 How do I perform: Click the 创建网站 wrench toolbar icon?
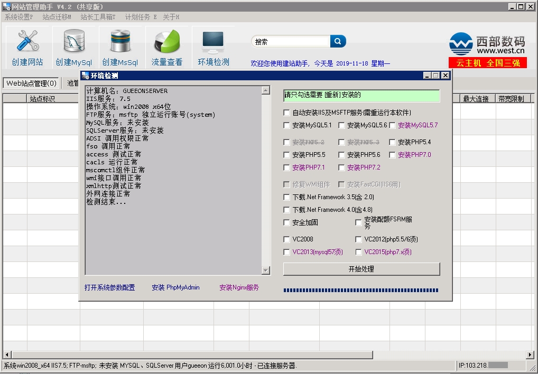coord(27,42)
